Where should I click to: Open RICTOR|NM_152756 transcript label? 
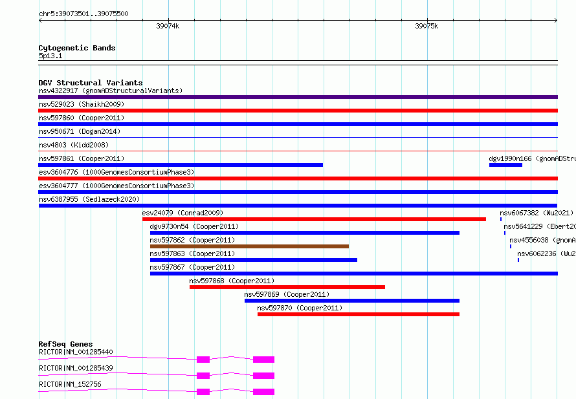[70, 384]
